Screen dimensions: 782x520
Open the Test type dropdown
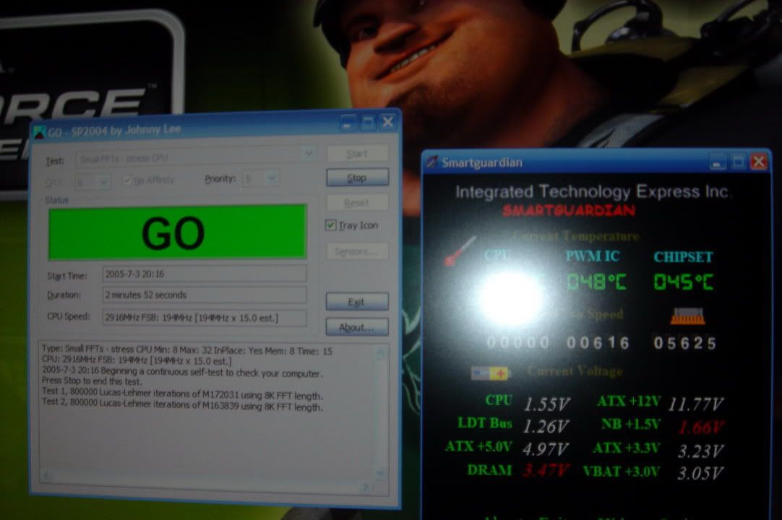point(309,154)
